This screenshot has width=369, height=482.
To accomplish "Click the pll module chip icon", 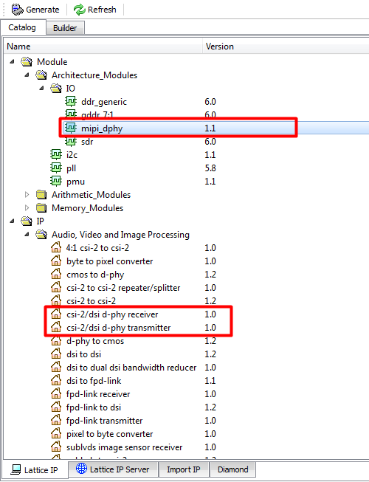I will (56, 168).
